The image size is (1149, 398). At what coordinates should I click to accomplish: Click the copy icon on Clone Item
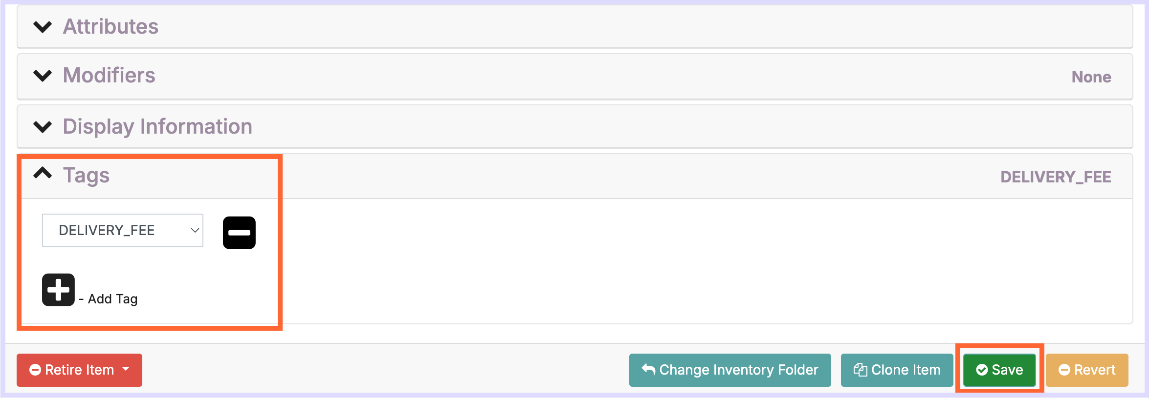[861, 370]
